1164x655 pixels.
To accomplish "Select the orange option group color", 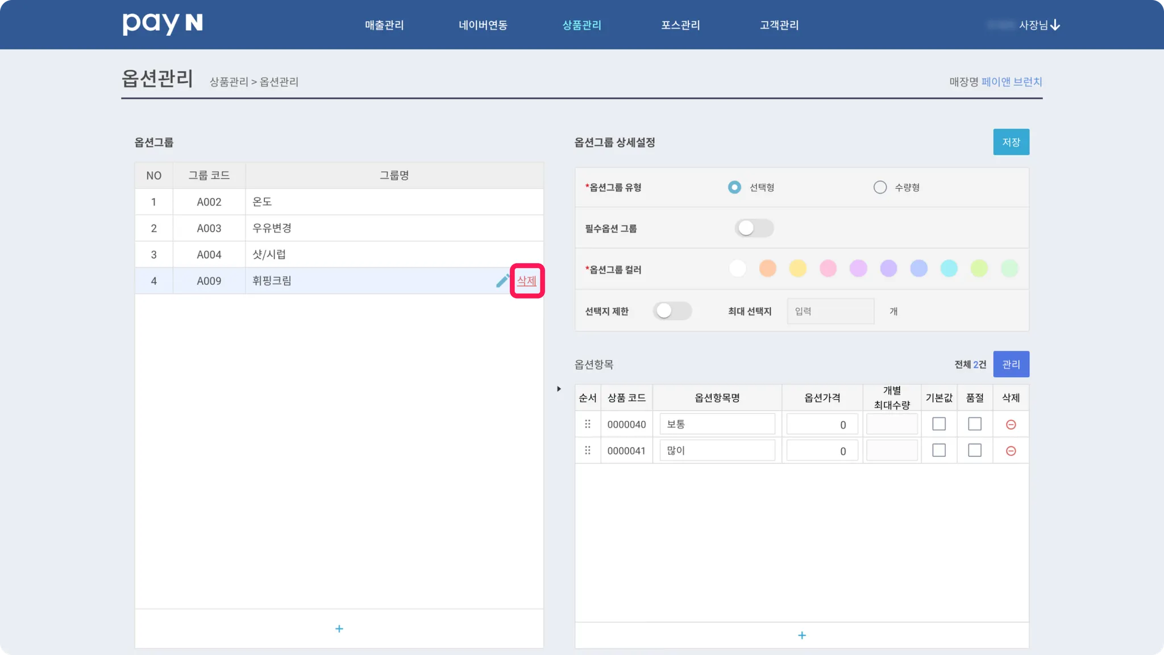I will 767,268.
